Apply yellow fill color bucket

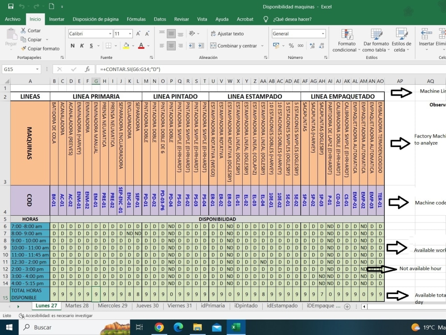[x=126, y=46]
